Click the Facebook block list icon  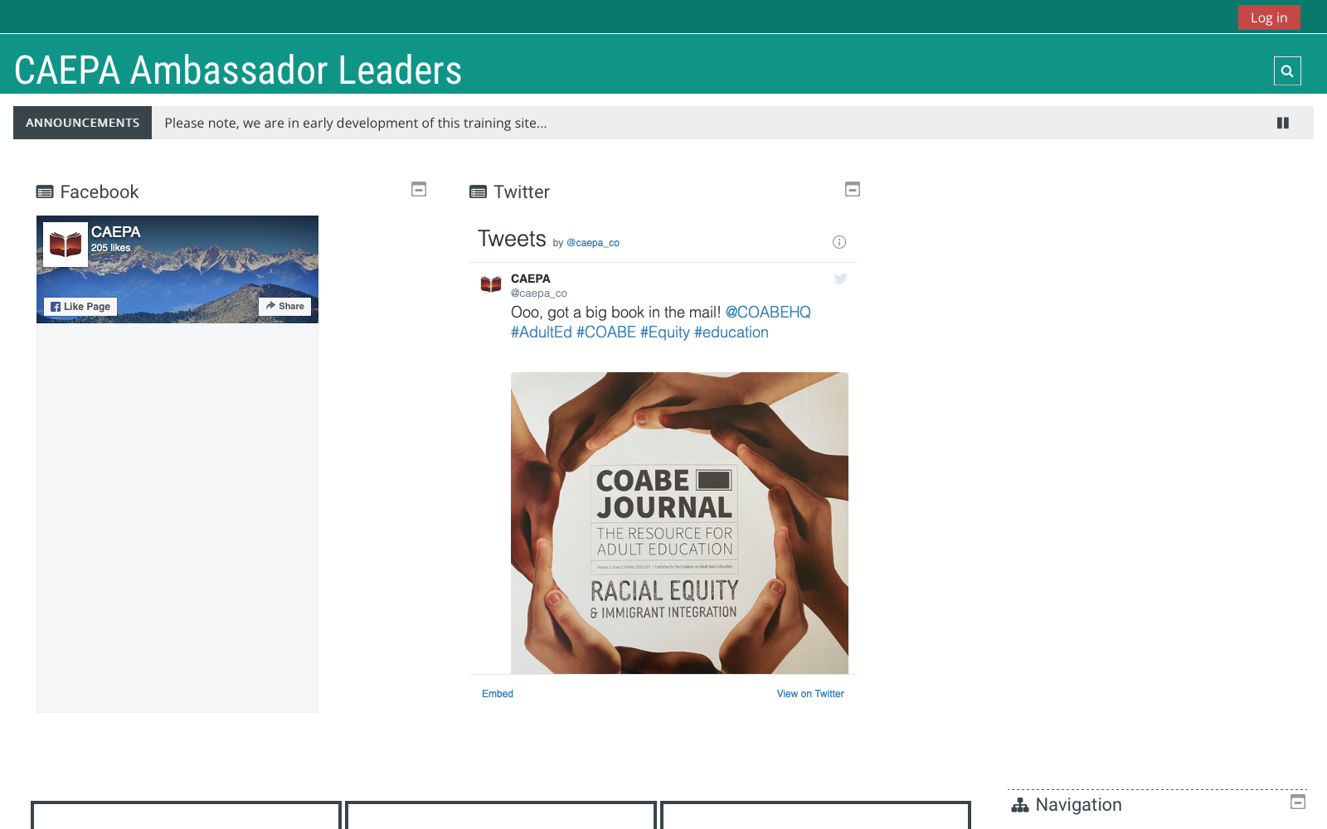pyautogui.click(x=45, y=192)
